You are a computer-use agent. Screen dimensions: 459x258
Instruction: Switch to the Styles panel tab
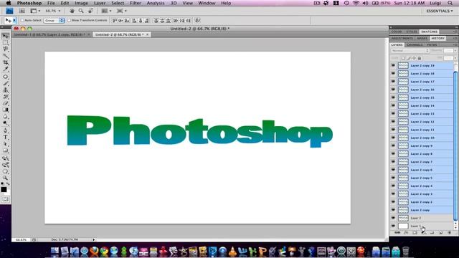(x=411, y=32)
